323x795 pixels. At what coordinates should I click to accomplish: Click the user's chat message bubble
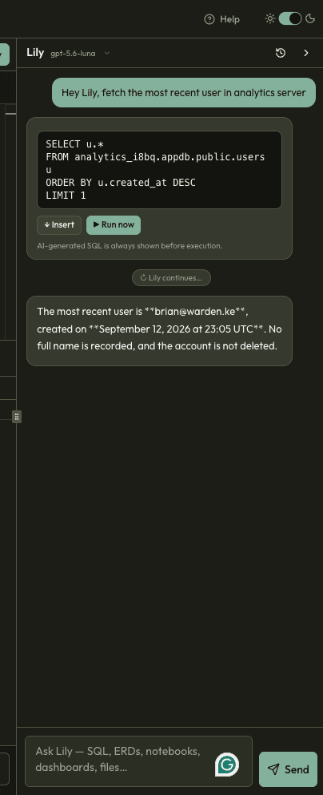tap(184, 93)
